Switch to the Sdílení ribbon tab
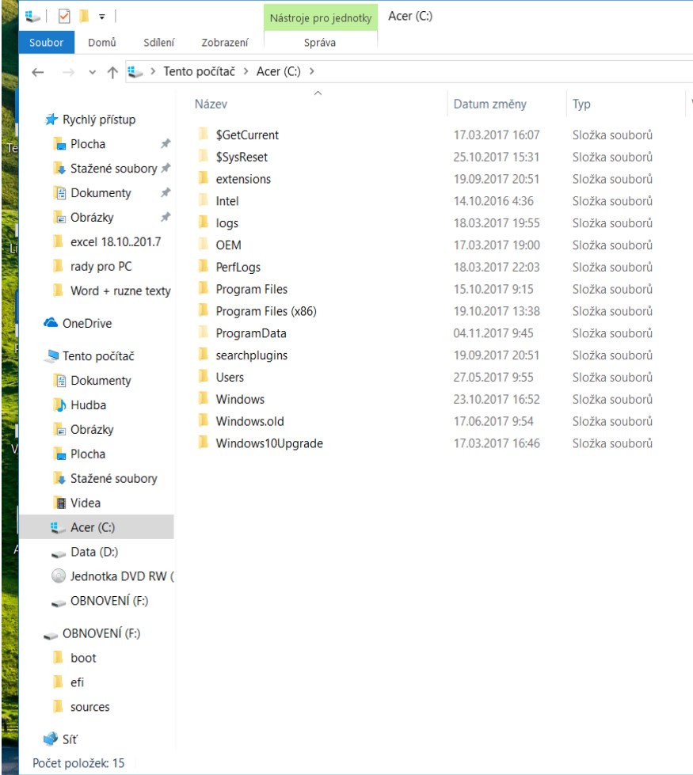 coord(158,43)
